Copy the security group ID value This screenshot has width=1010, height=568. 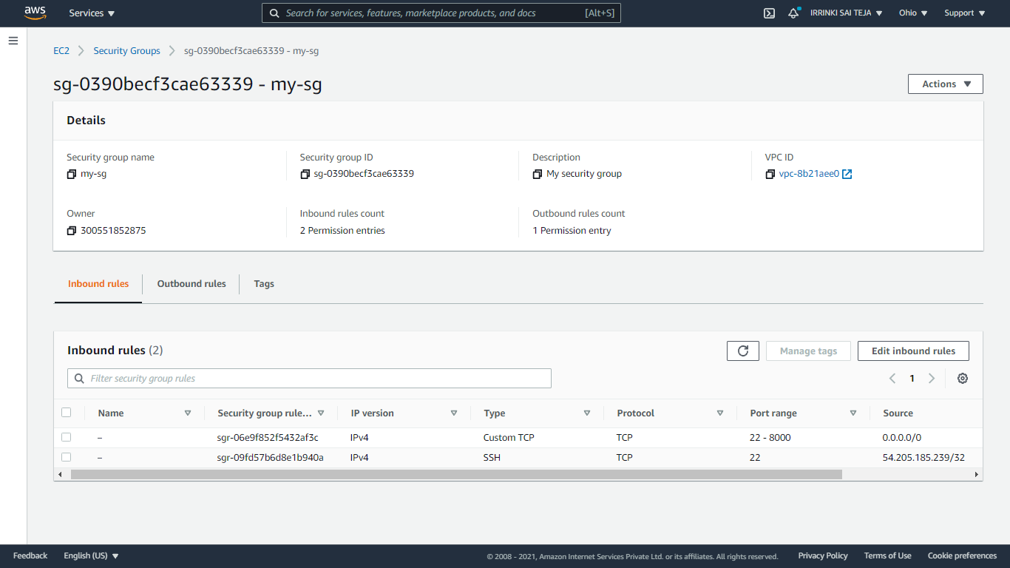point(305,174)
